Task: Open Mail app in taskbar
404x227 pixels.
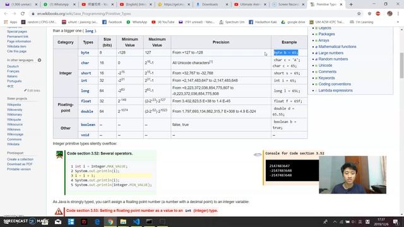Action: pos(58,221)
